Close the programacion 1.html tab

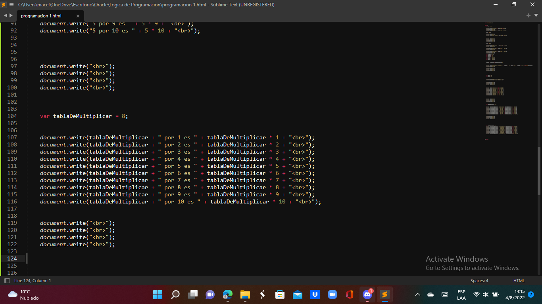pos(78,16)
